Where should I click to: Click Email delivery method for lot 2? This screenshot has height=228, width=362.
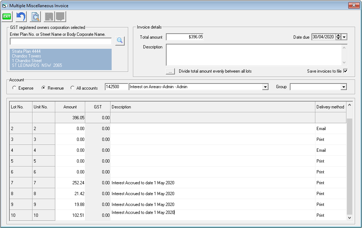pyautogui.click(x=331, y=129)
